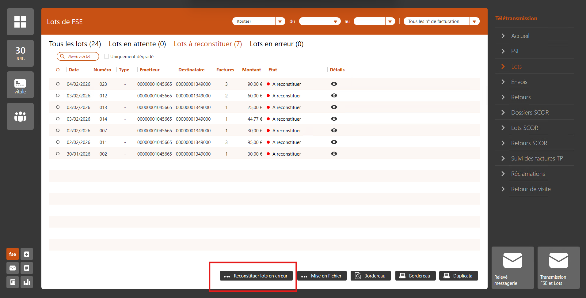Sort by Numéro column header

point(102,70)
